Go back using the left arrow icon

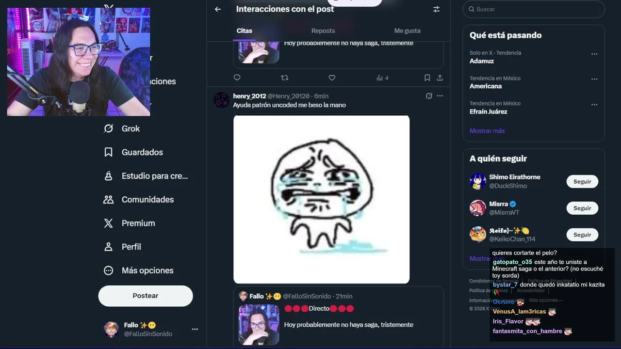pyautogui.click(x=218, y=9)
